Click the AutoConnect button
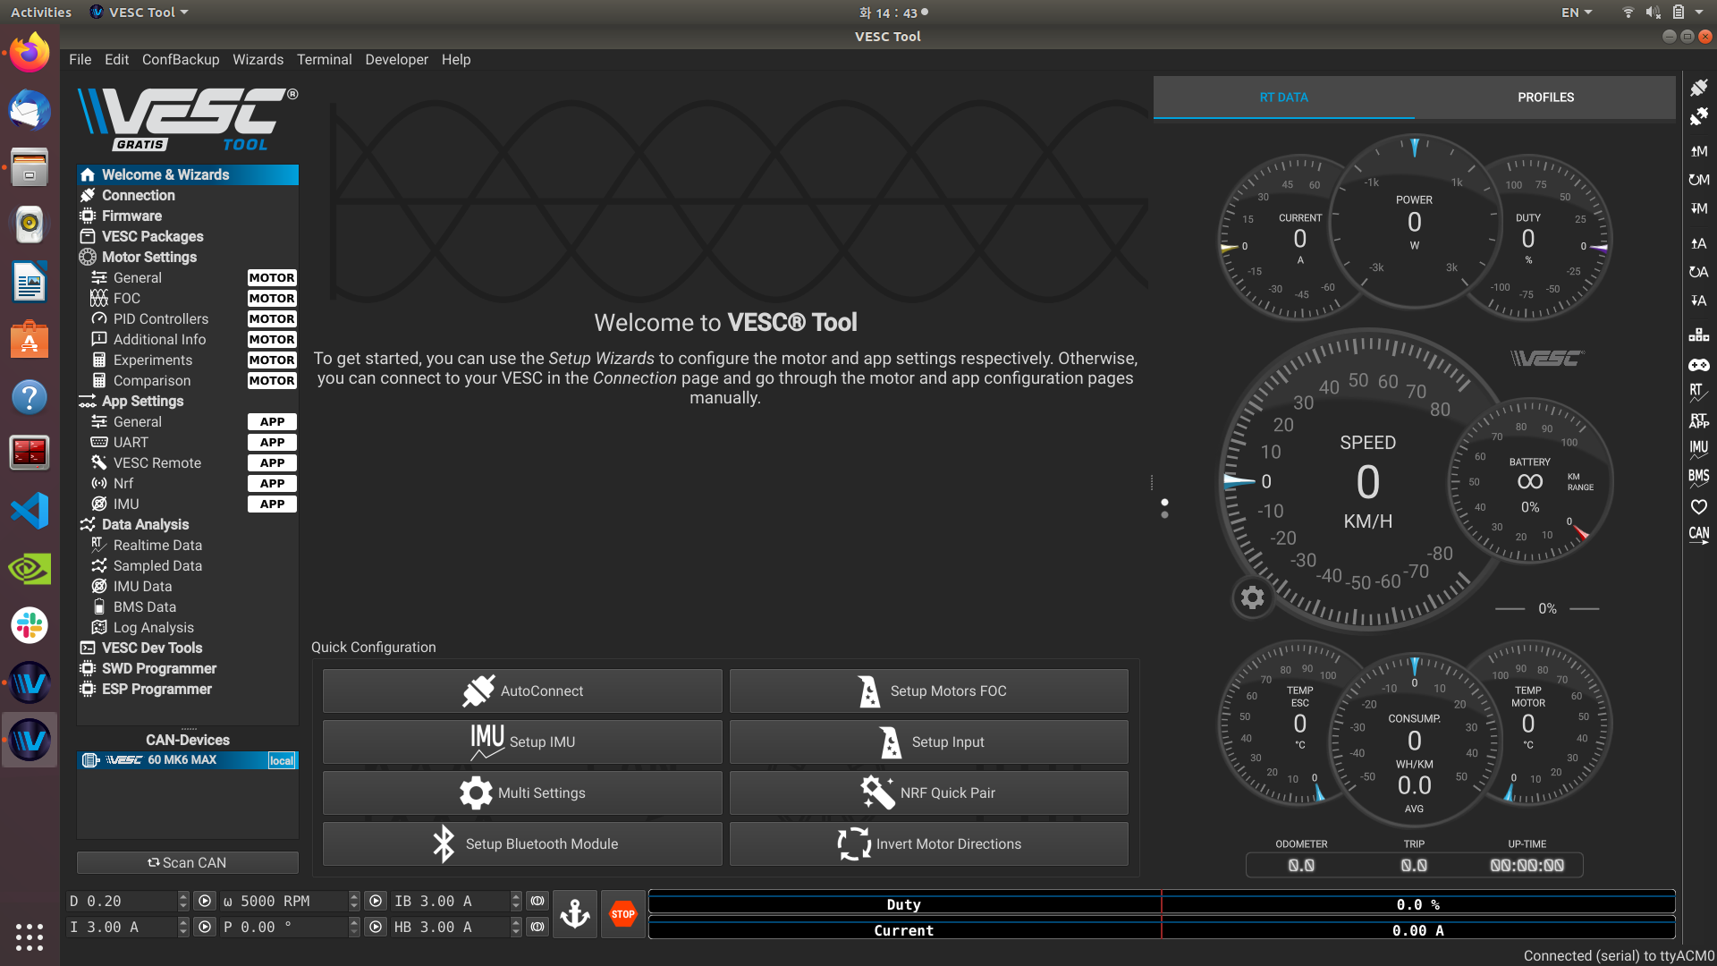The image size is (1717, 966). (522, 691)
